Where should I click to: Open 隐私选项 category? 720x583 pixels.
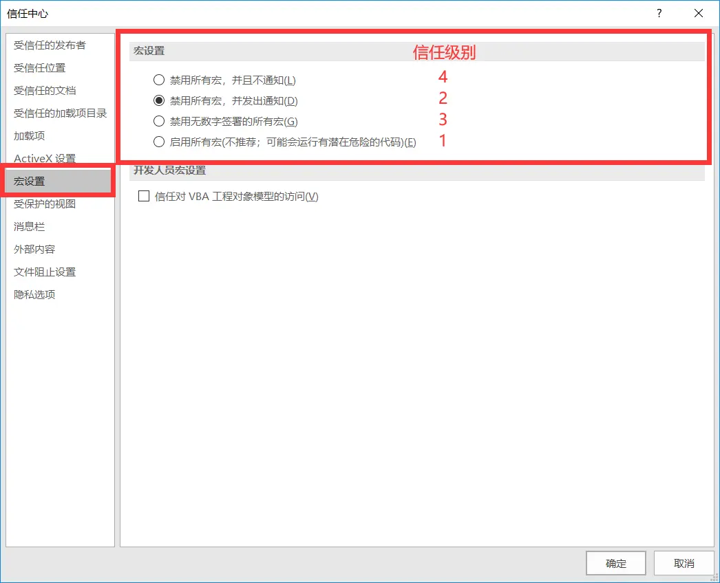pos(34,295)
